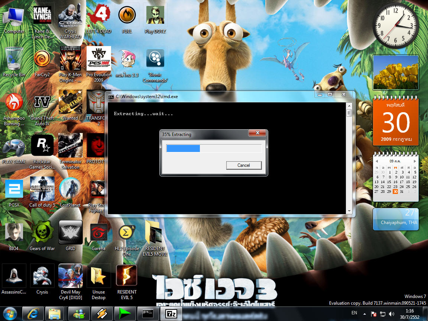
Task: Select Devil May Cry4 [DX10] icon
Action: [x=70, y=282]
